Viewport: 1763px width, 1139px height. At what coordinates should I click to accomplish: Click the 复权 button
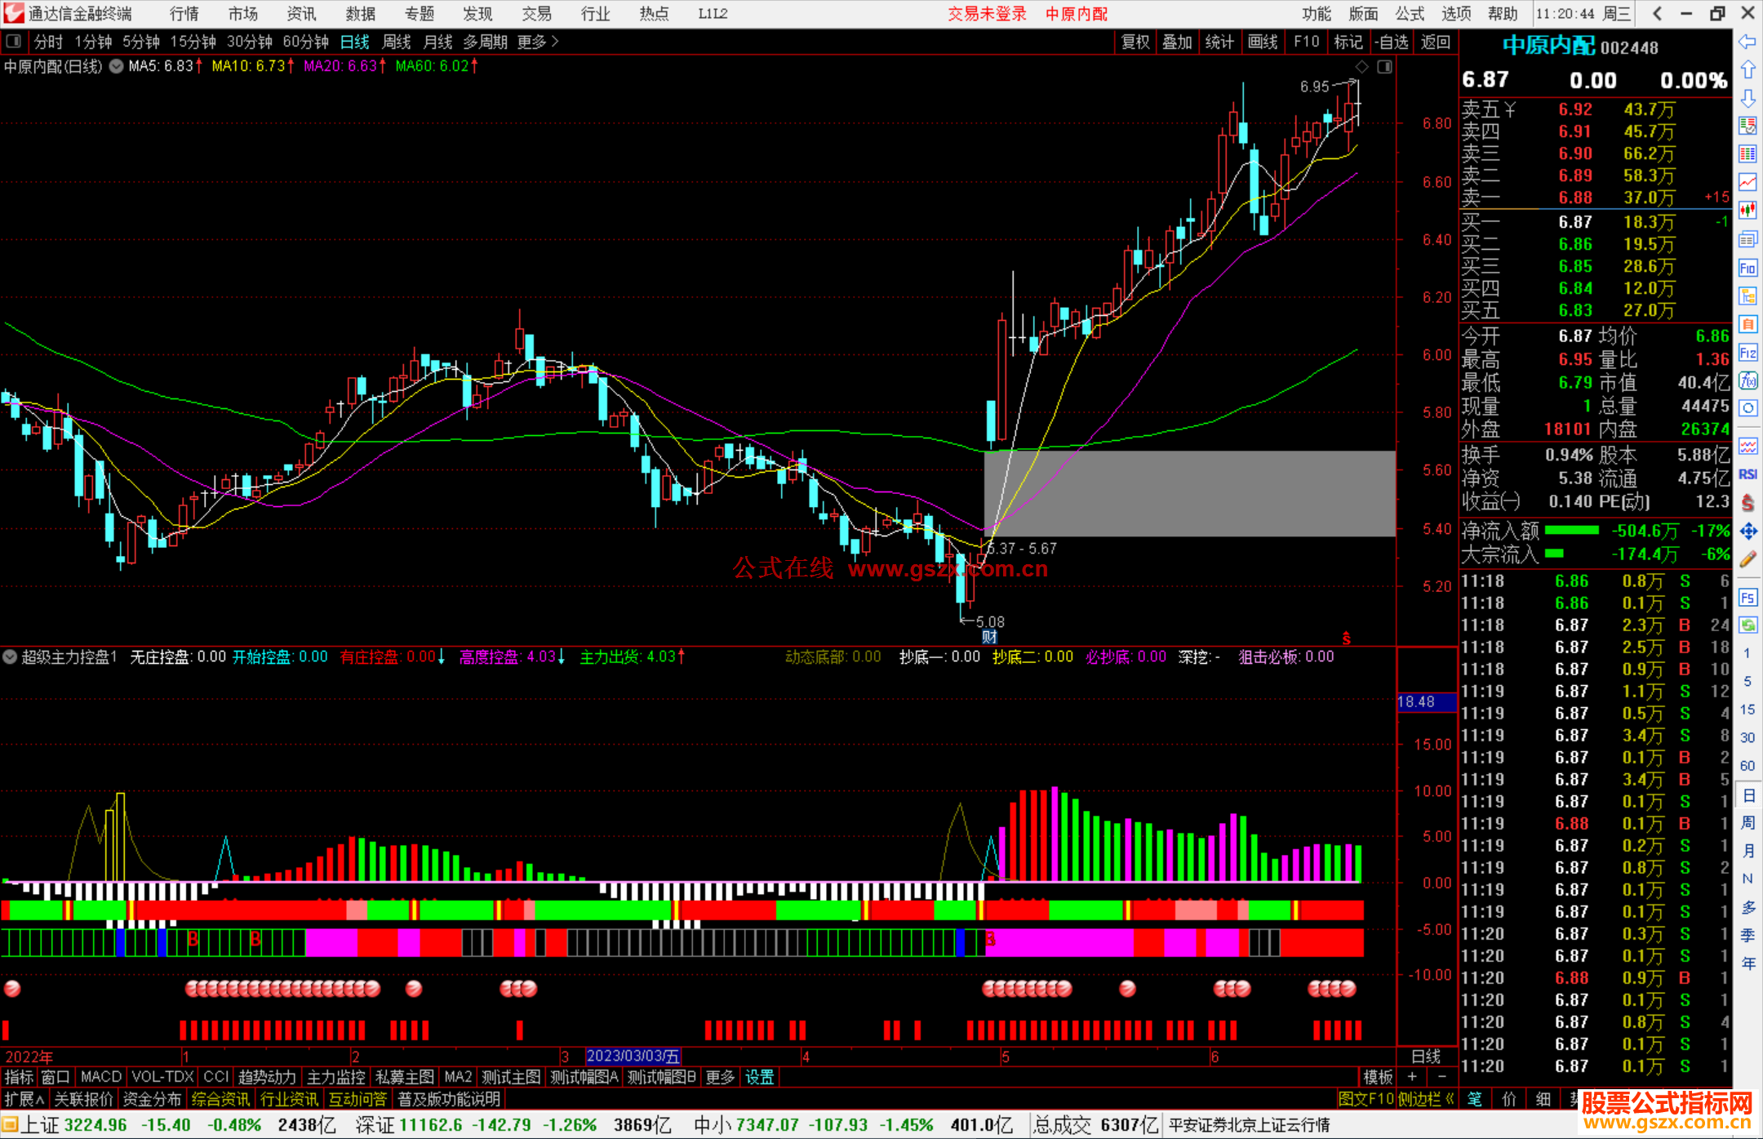pyautogui.click(x=1135, y=42)
